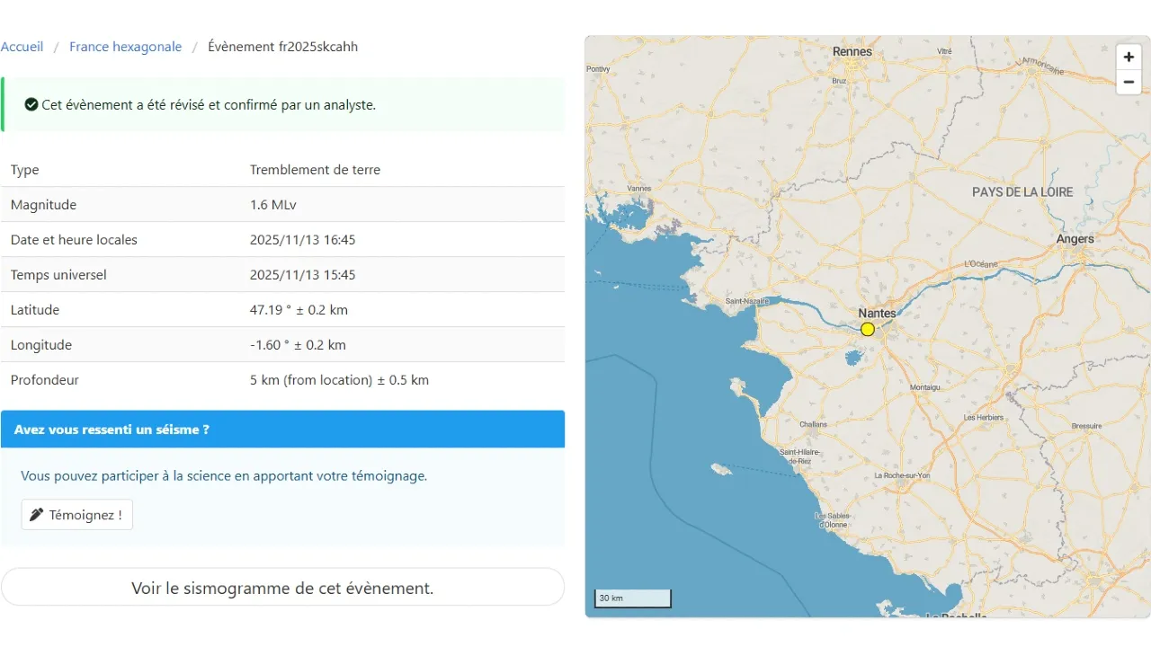Click the green check icon in the confirmation alert
The image size is (1151, 647).
[x=31, y=105]
